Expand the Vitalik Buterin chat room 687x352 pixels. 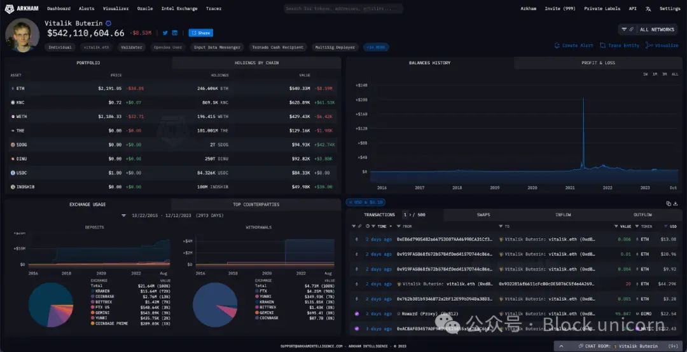(x=562, y=346)
